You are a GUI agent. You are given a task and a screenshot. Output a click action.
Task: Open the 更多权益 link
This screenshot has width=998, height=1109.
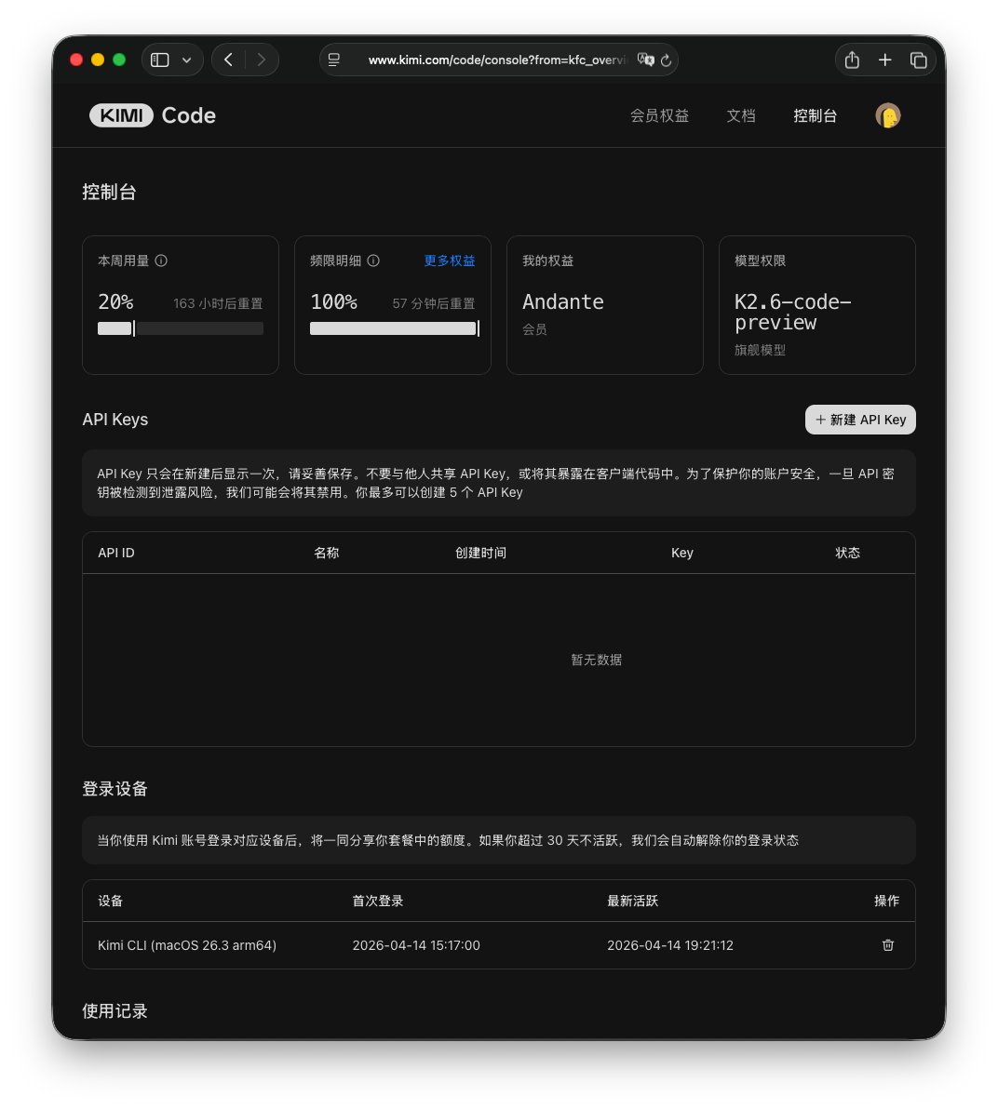pos(450,261)
